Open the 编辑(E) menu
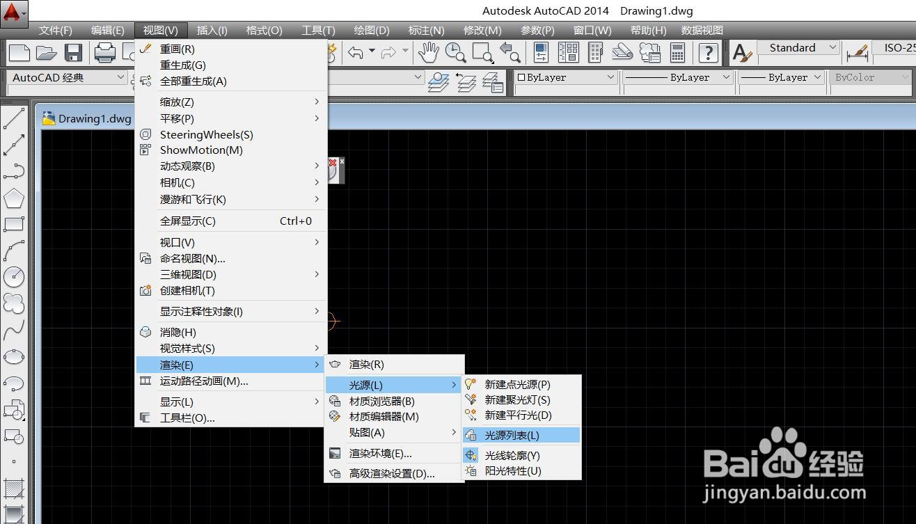This screenshot has height=524, width=916. [x=108, y=31]
